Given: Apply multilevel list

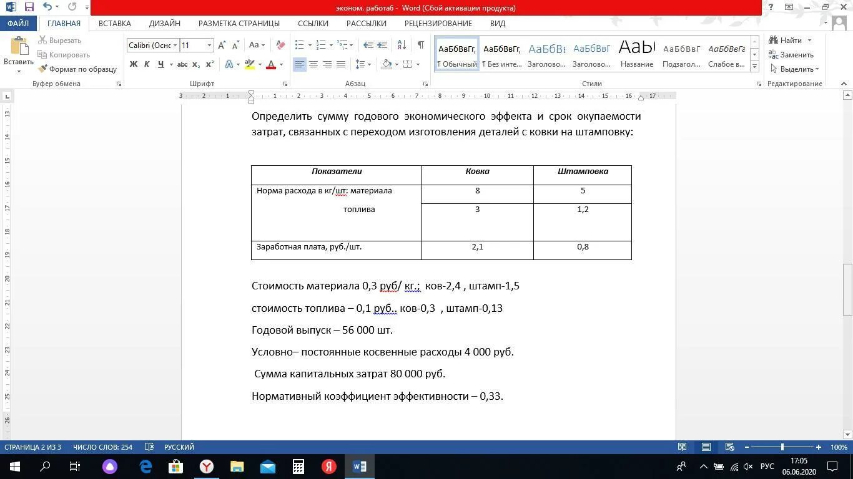Looking at the screenshot, I should (x=342, y=46).
